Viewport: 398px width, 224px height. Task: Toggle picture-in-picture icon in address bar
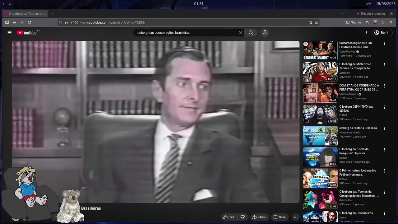pyautogui.click(x=310, y=22)
